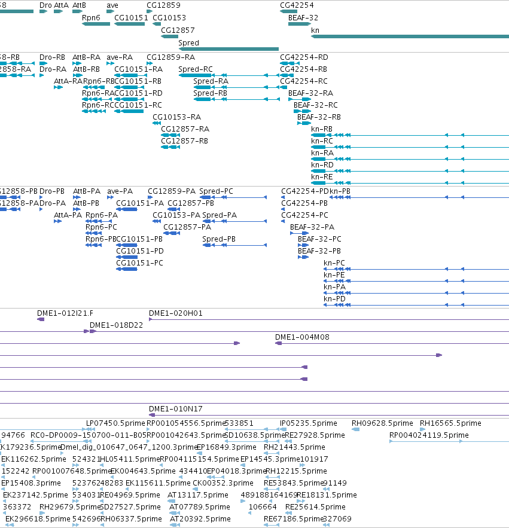
Task: Click EST RE27928.5prime label
Action: tap(315, 435)
